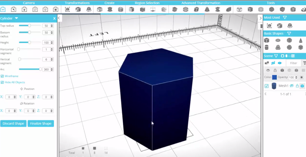Viewport: 306px width, 157px height.
Task: Collapse the Most Used section
Action: (x=285, y=17)
